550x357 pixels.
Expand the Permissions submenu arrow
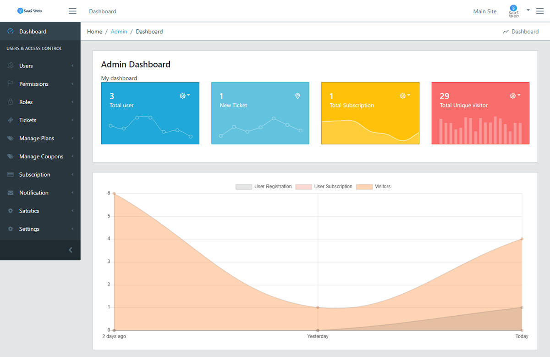click(x=72, y=84)
